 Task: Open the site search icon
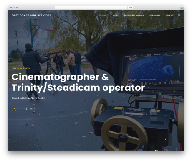tap(179, 15)
